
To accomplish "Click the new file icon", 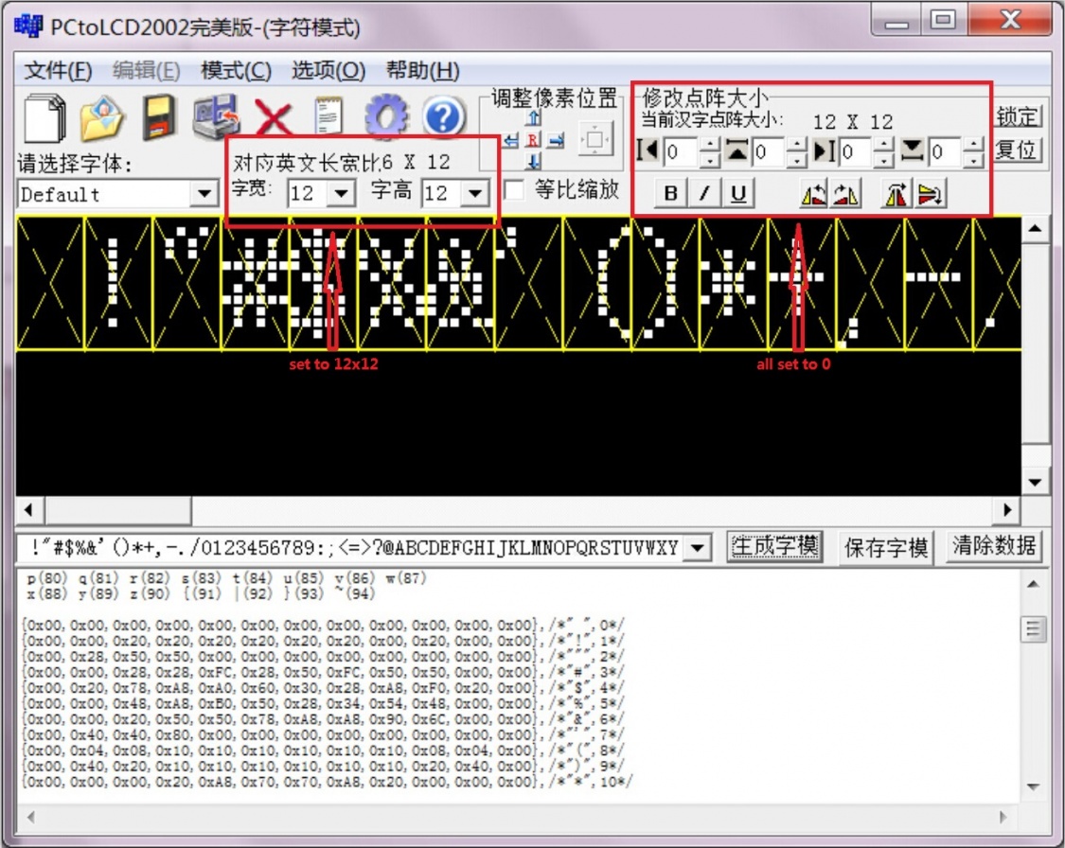I will coord(44,119).
